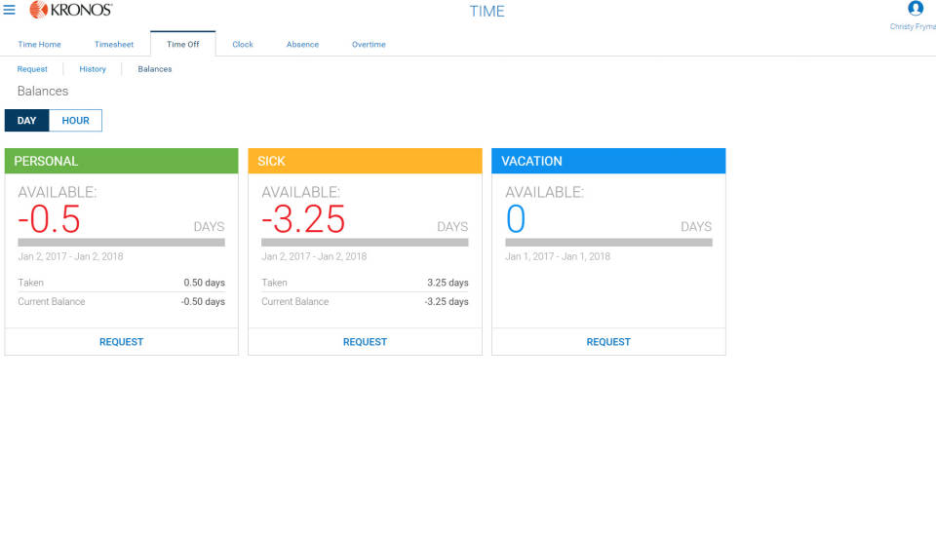Click the green PERSONAL card header
This screenshot has width=936, height=535.
point(121,161)
